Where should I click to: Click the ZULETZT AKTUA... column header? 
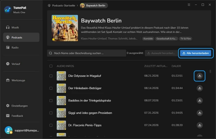(x=156, y=66)
